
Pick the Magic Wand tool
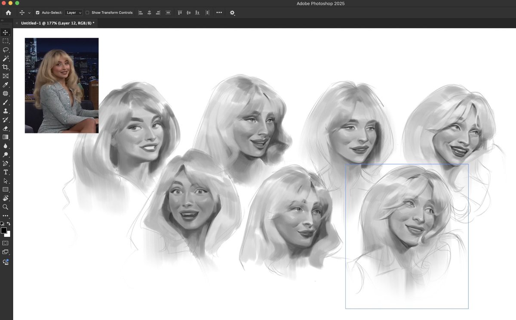pyautogui.click(x=6, y=59)
